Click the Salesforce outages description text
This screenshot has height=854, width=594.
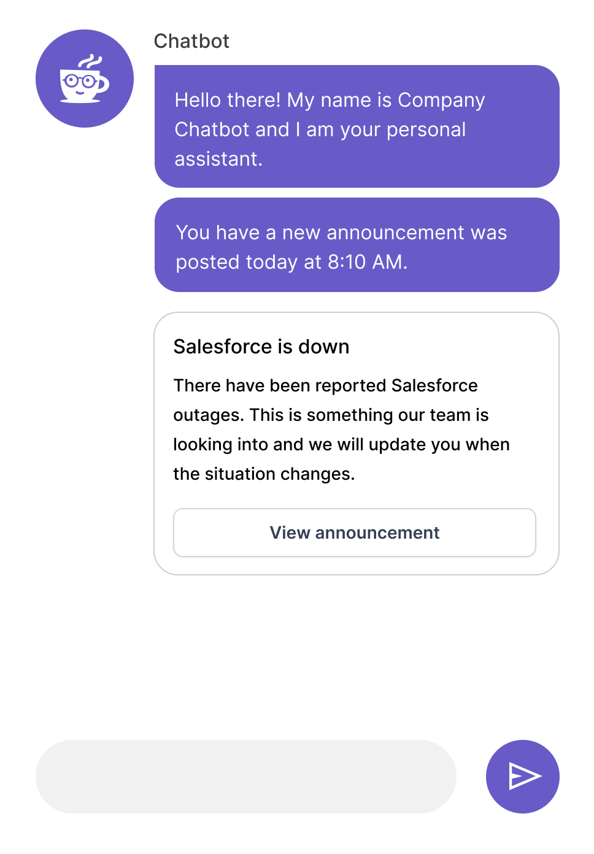coord(341,429)
